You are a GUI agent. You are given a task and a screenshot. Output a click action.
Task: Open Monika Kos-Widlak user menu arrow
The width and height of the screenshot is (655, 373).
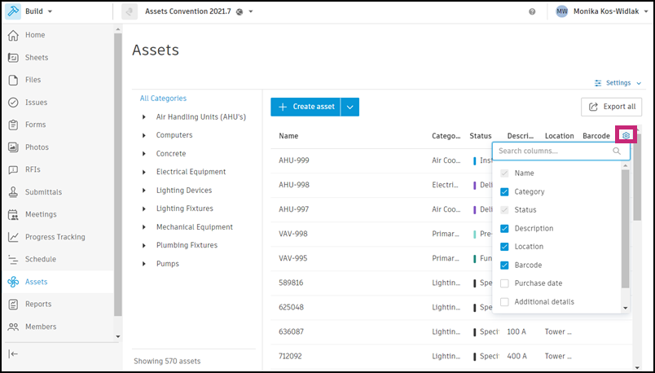647,11
